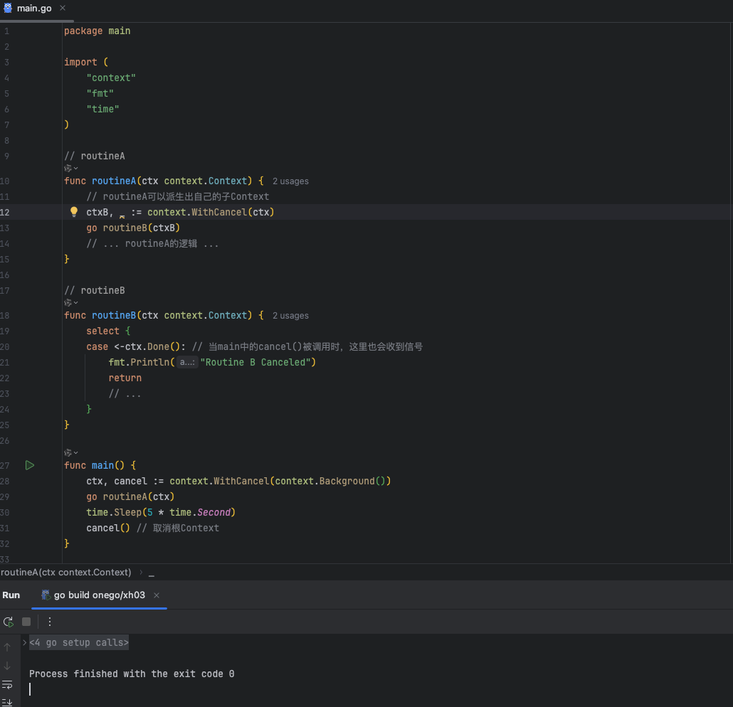Click the a...: parameter hint in Println
The image size is (733, 707).
pyautogui.click(x=187, y=362)
